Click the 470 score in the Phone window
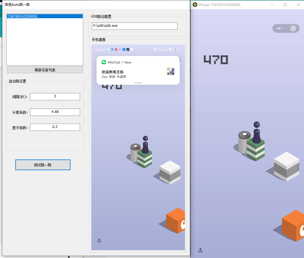 [216, 60]
